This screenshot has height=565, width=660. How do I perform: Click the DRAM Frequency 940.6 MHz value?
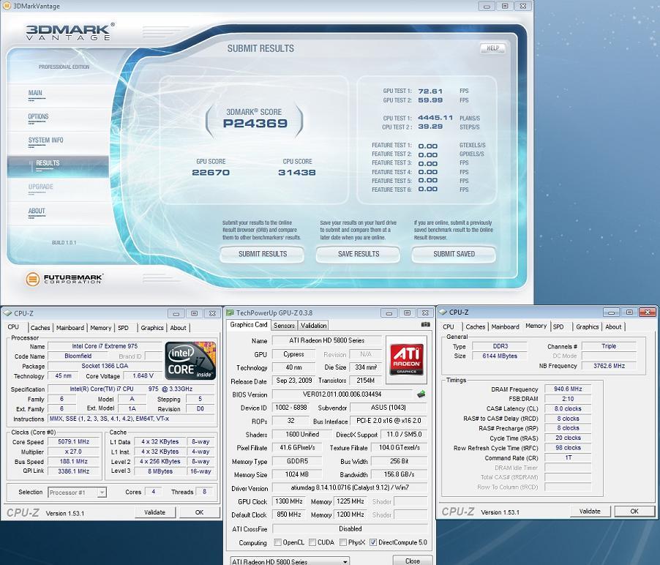point(568,389)
